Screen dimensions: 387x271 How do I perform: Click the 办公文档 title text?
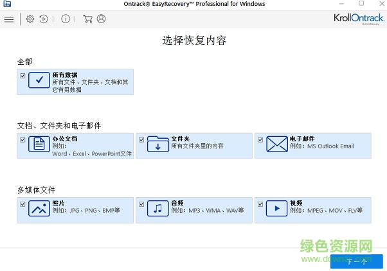tap(65, 139)
